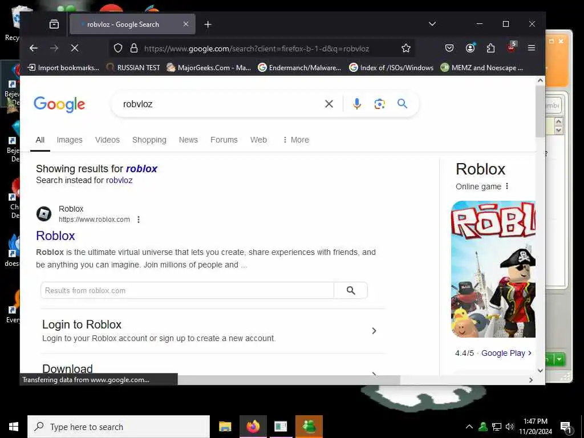Click the green people taskbar app
This screenshot has width=584, height=438.
tap(309, 427)
